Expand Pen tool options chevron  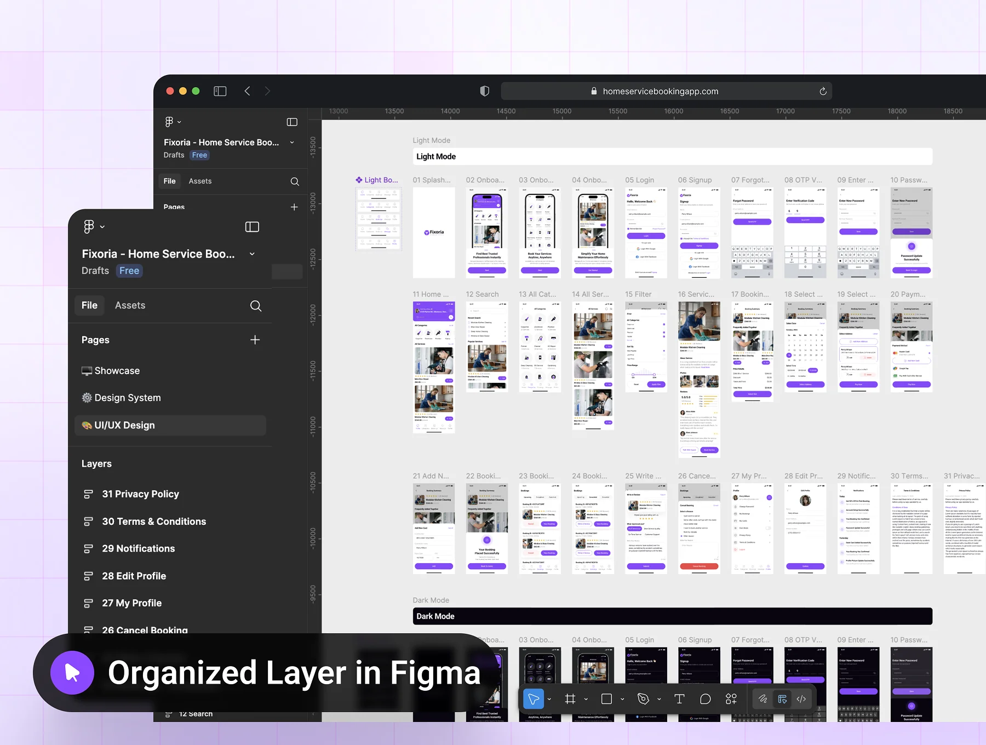point(659,700)
